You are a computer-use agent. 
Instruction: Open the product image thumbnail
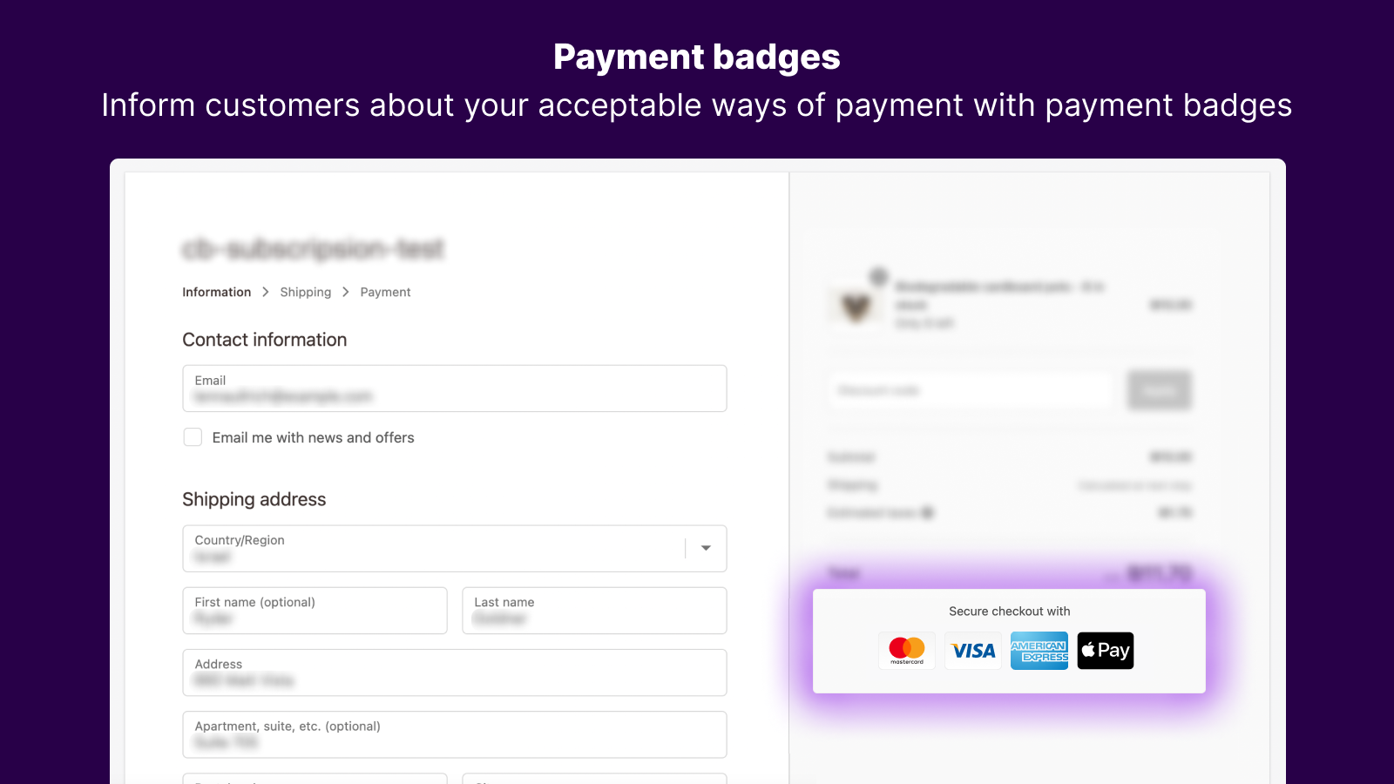click(x=855, y=305)
